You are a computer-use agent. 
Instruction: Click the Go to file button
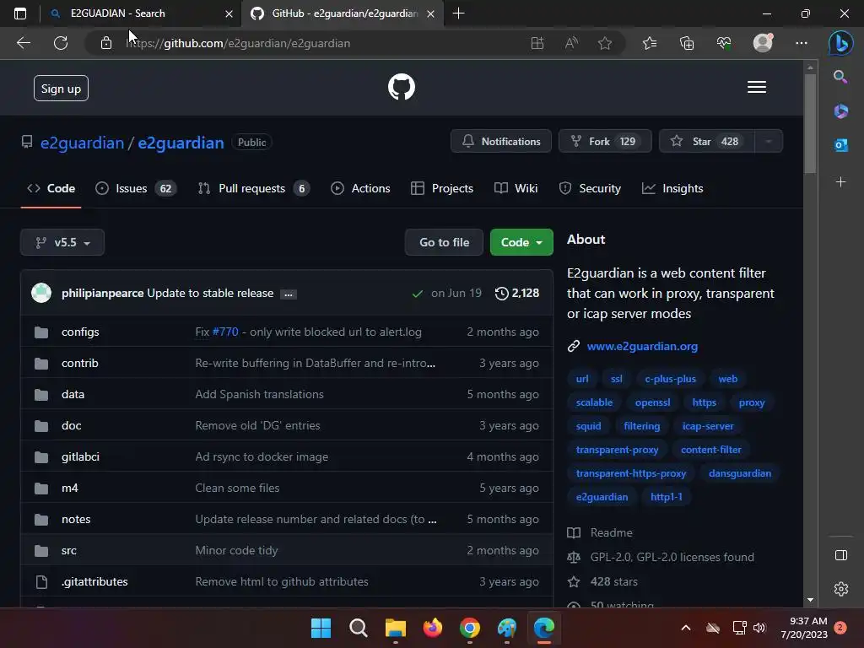(x=444, y=242)
